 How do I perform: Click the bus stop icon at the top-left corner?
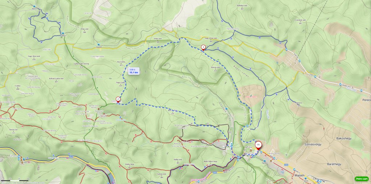[34, 6]
